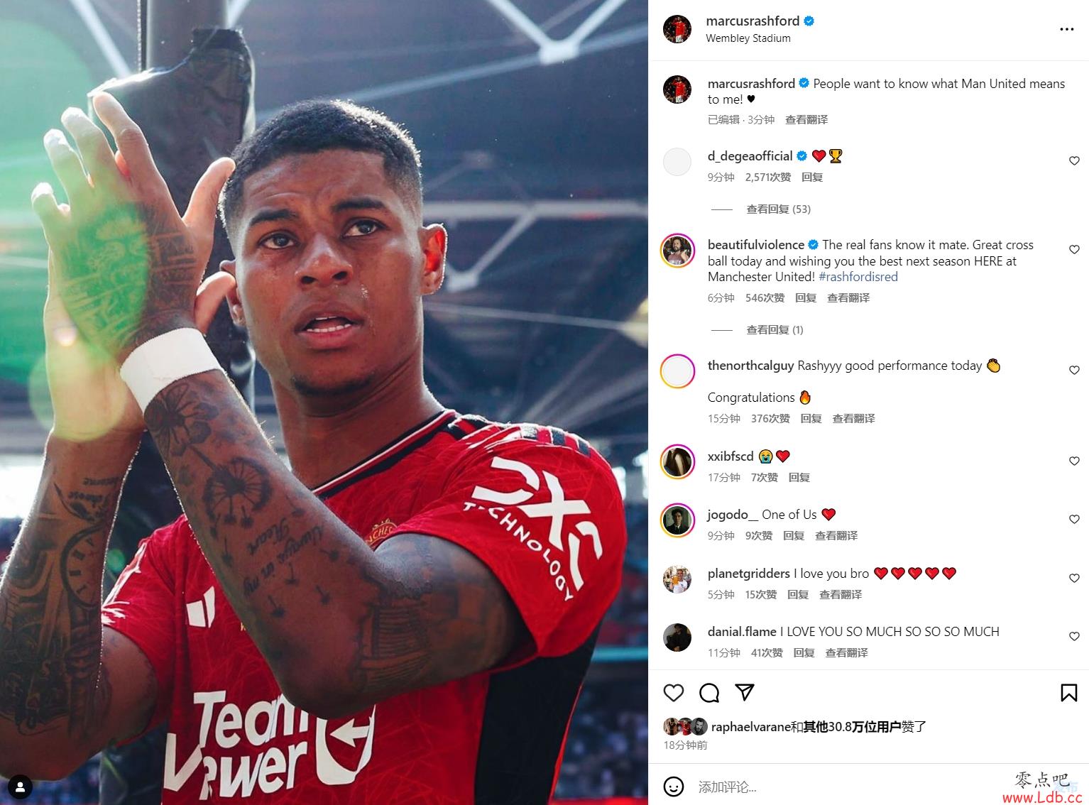Save post with bookmark icon
This screenshot has height=805, width=1089.
(x=1068, y=693)
